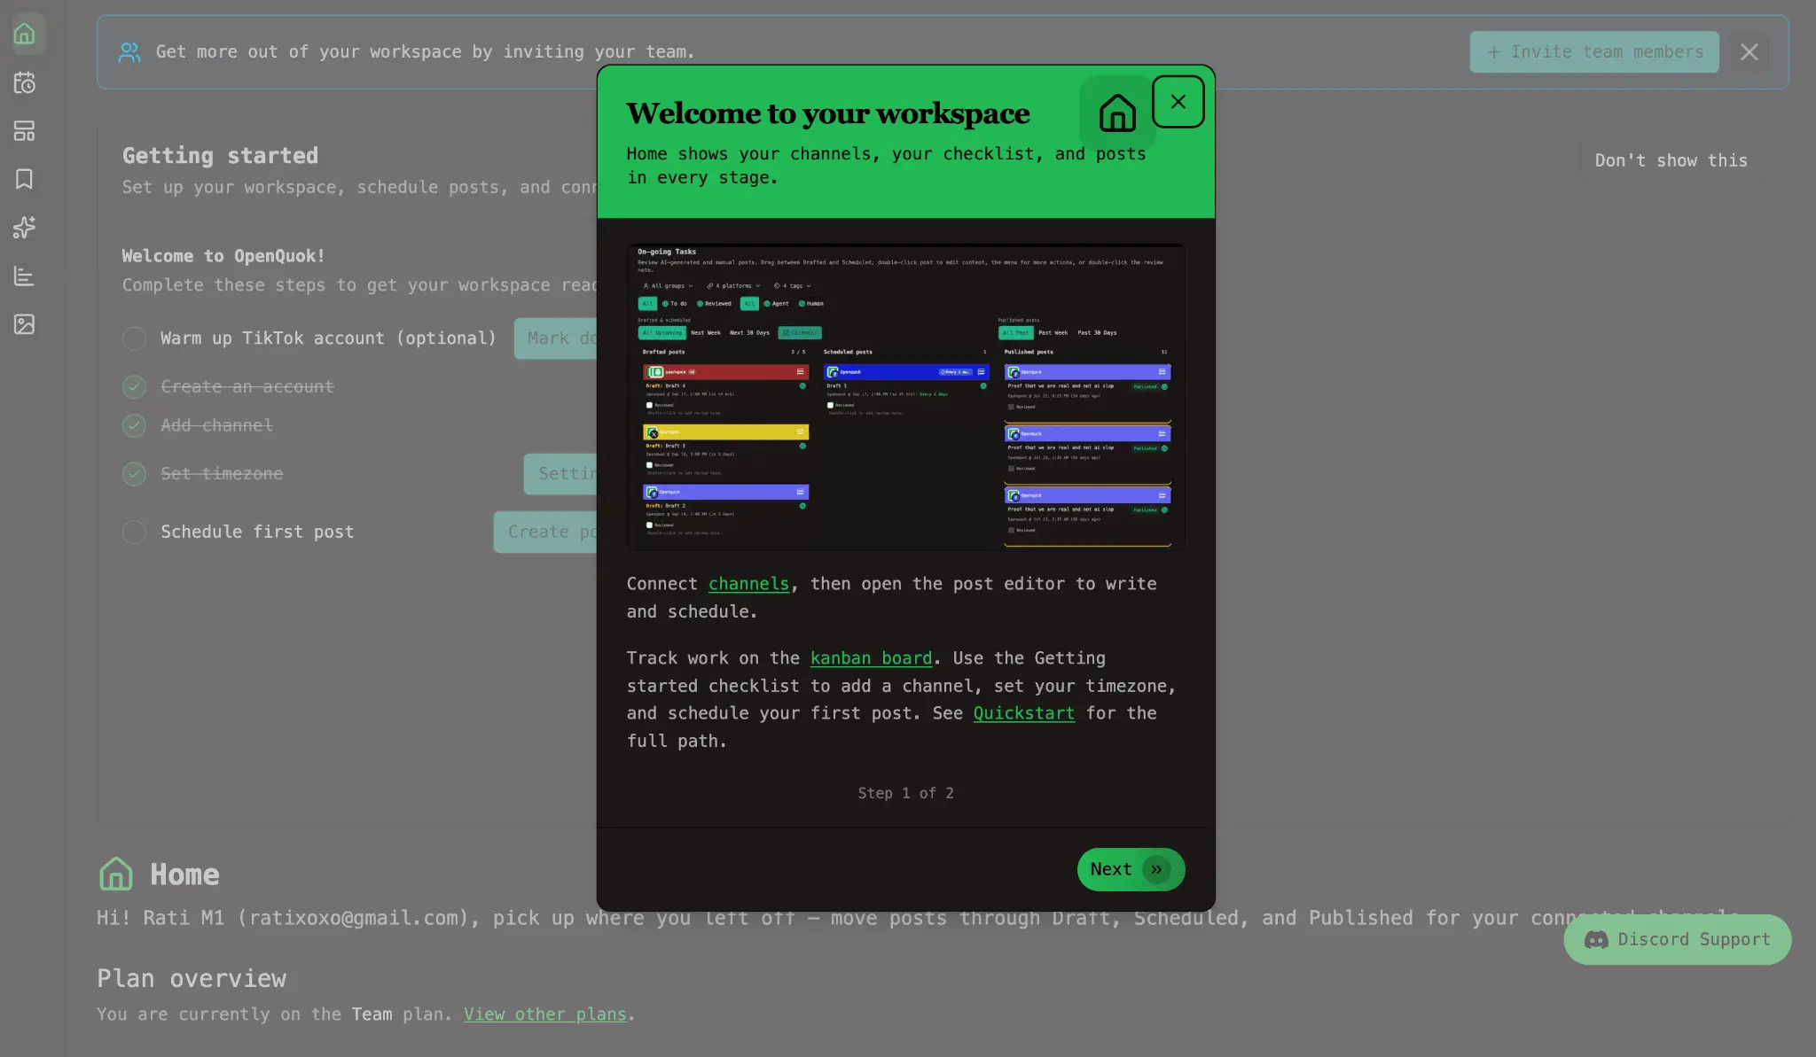1816x1057 pixels.
Task: Close the Welcome to your workspace dialog
Action: pyautogui.click(x=1178, y=102)
